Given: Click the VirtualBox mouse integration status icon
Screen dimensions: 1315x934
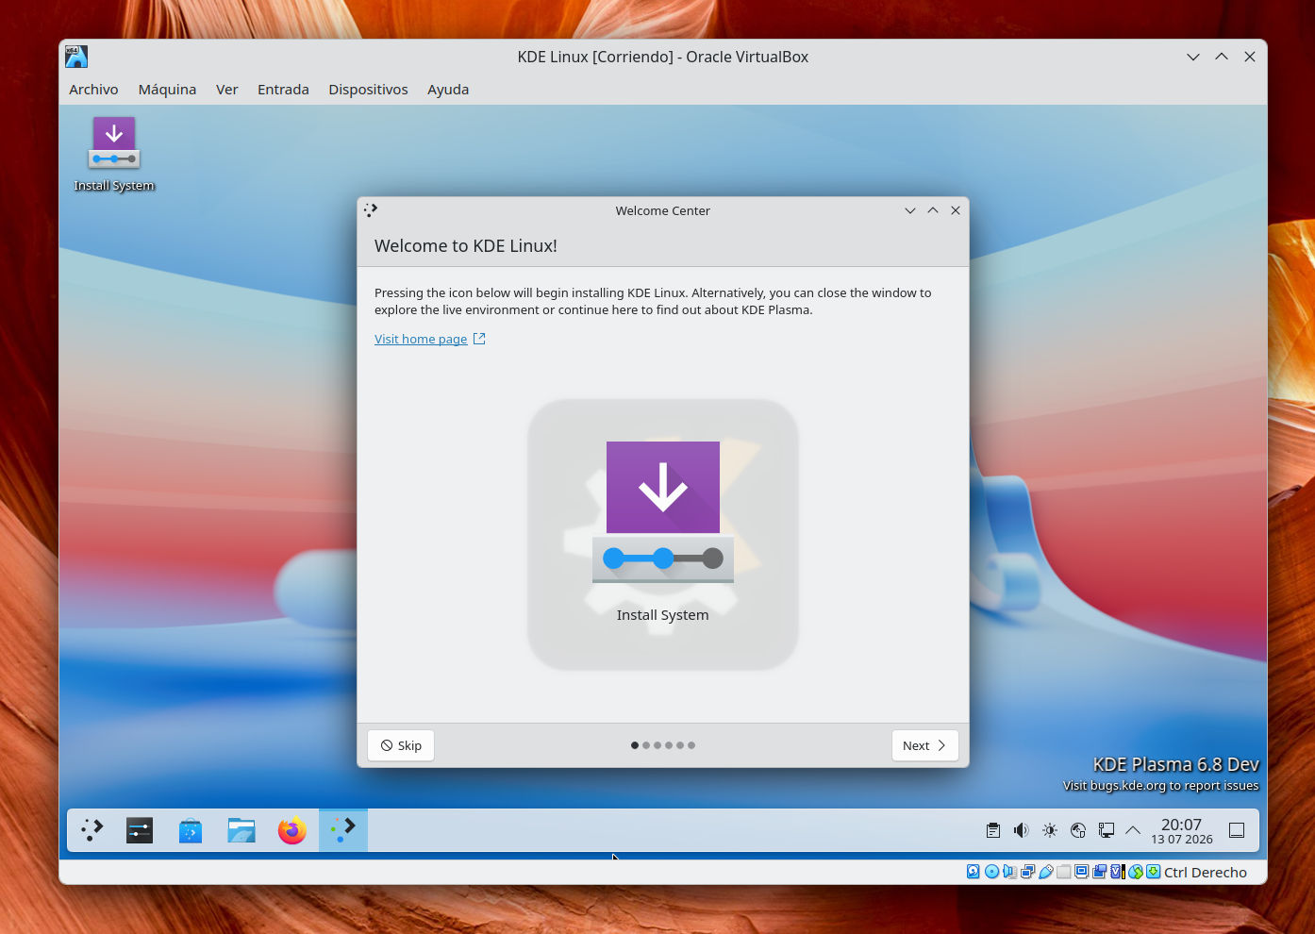Looking at the screenshot, I should [x=1135, y=872].
